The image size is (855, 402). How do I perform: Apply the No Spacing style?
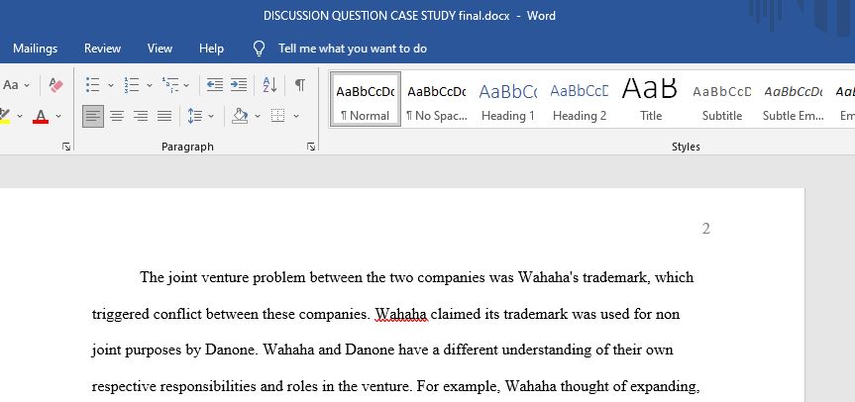pos(437,99)
